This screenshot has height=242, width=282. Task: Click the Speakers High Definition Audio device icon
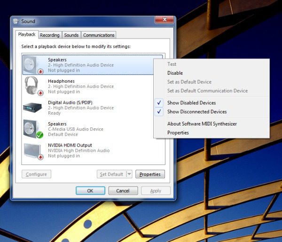coord(33,65)
